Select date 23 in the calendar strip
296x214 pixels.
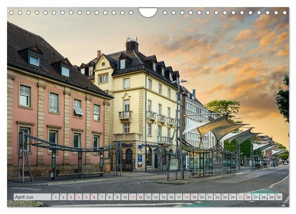[225, 197]
